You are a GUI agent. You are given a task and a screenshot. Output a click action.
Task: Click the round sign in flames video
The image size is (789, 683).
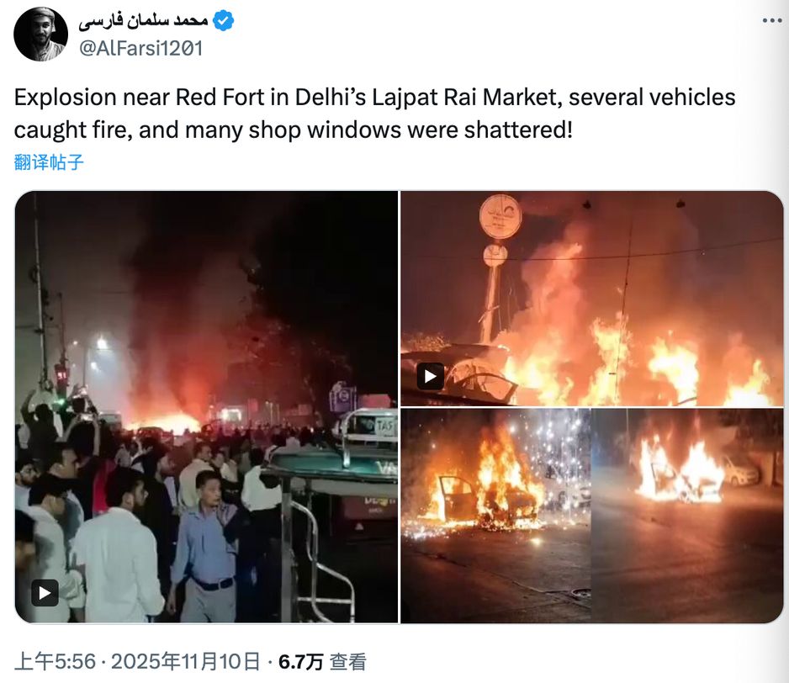[x=500, y=216]
